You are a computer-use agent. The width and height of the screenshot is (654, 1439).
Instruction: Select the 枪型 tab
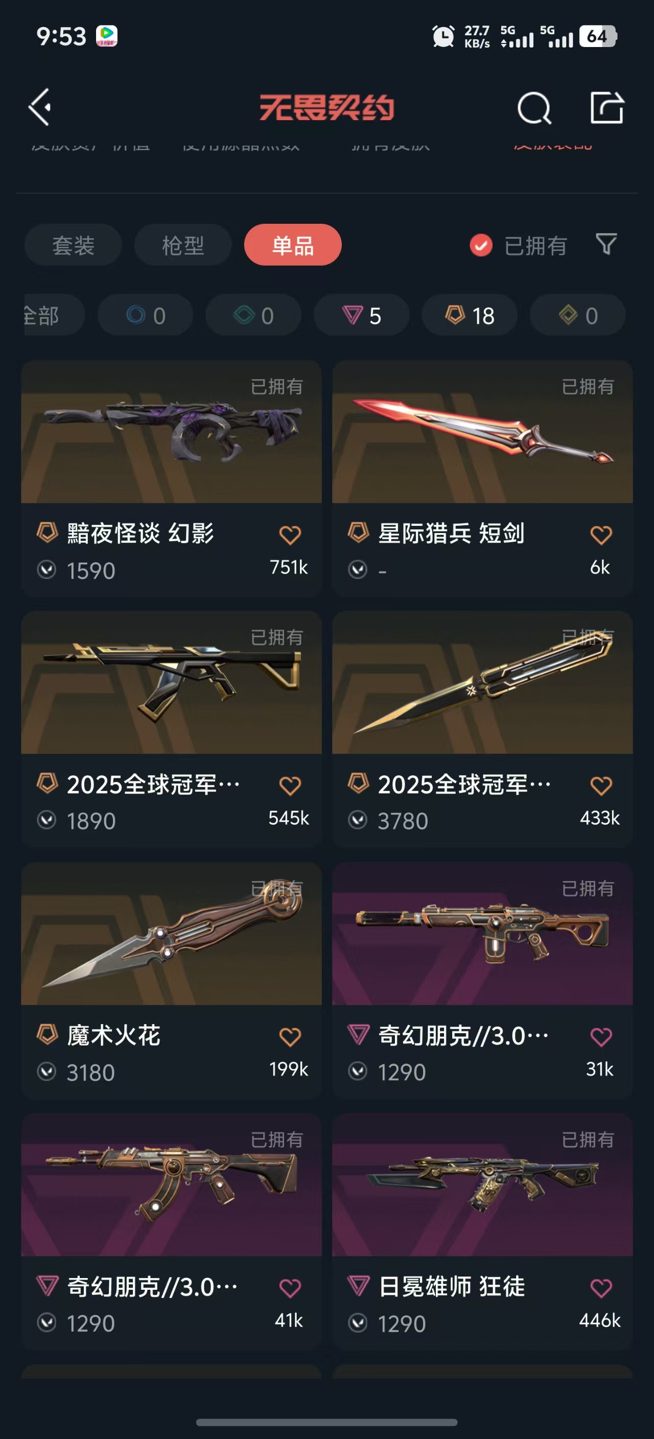point(182,245)
